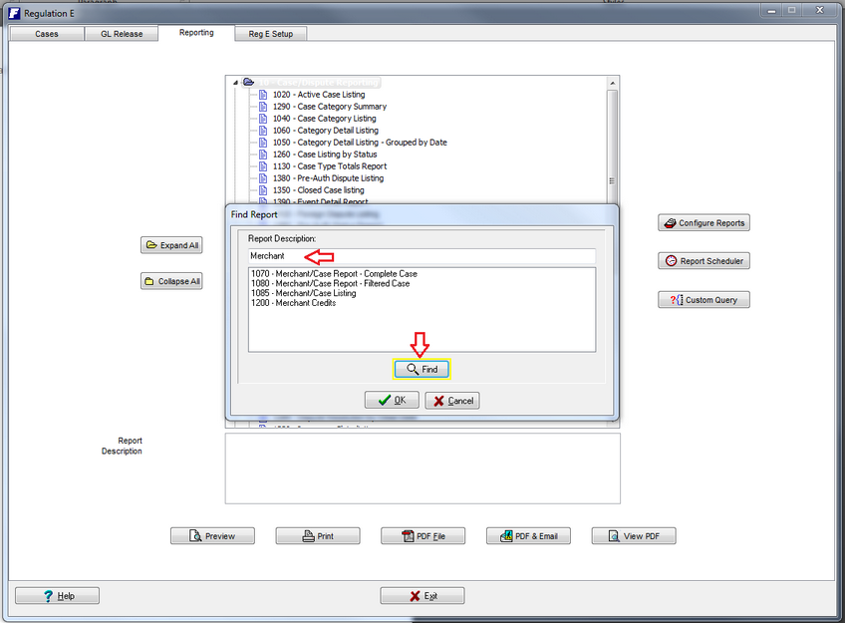845x623 pixels.
Task: Collapse All report tree folders
Action: click(172, 281)
